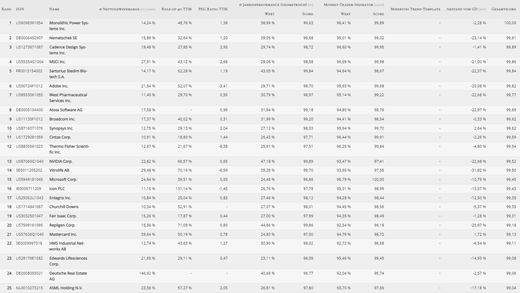Sort by Rule-of-40 TTM header
The width and height of the screenshot is (520, 293).
pos(176,9)
